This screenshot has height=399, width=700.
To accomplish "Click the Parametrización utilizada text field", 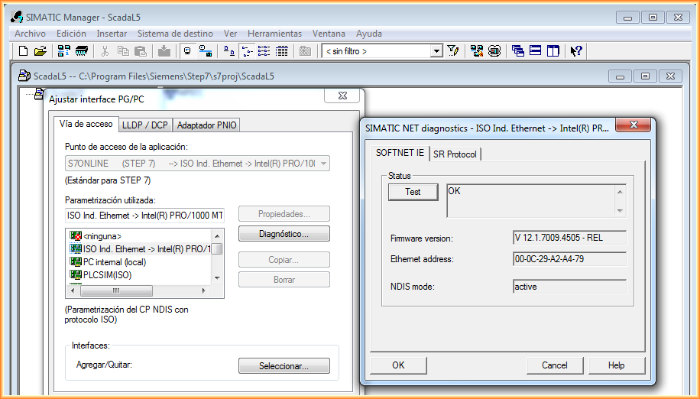I will click(x=145, y=216).
